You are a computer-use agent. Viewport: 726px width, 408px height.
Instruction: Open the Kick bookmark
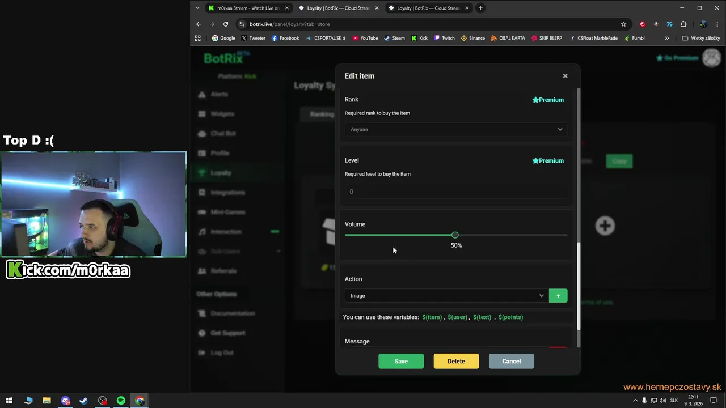pyautogui.click(x=419, y=38)
